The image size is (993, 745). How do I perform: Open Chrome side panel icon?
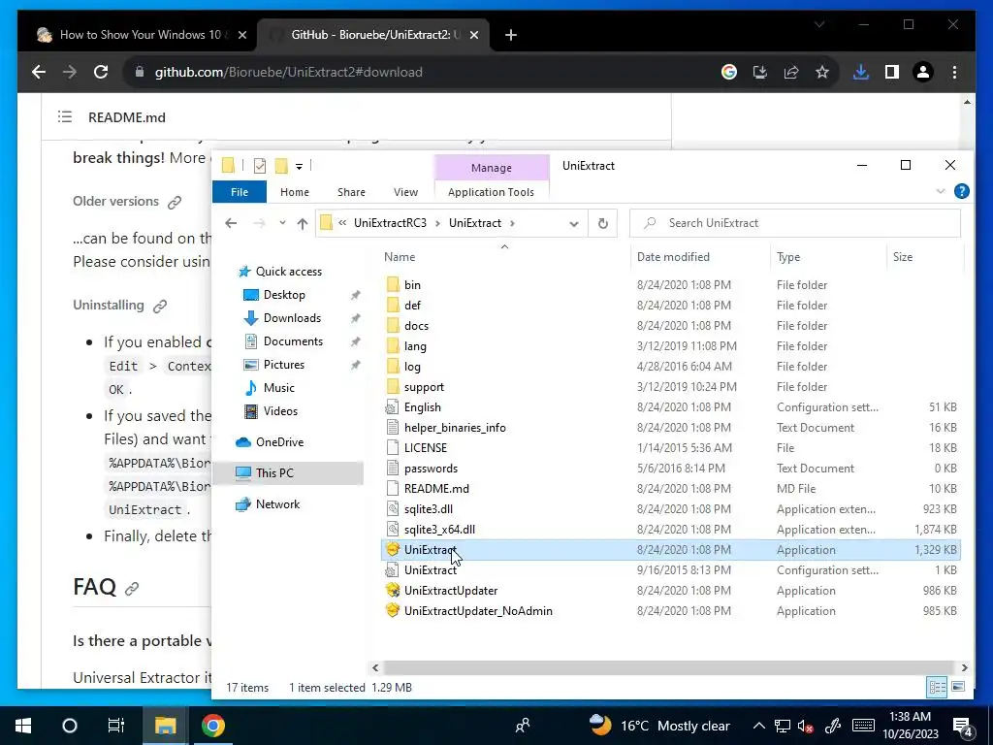pos(892,72)
